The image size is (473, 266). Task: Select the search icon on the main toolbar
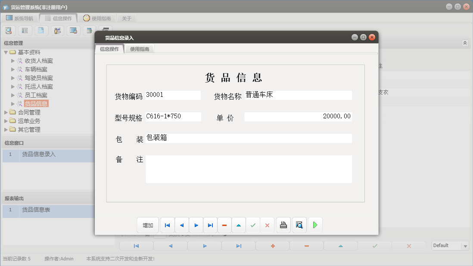coord(9,30)
